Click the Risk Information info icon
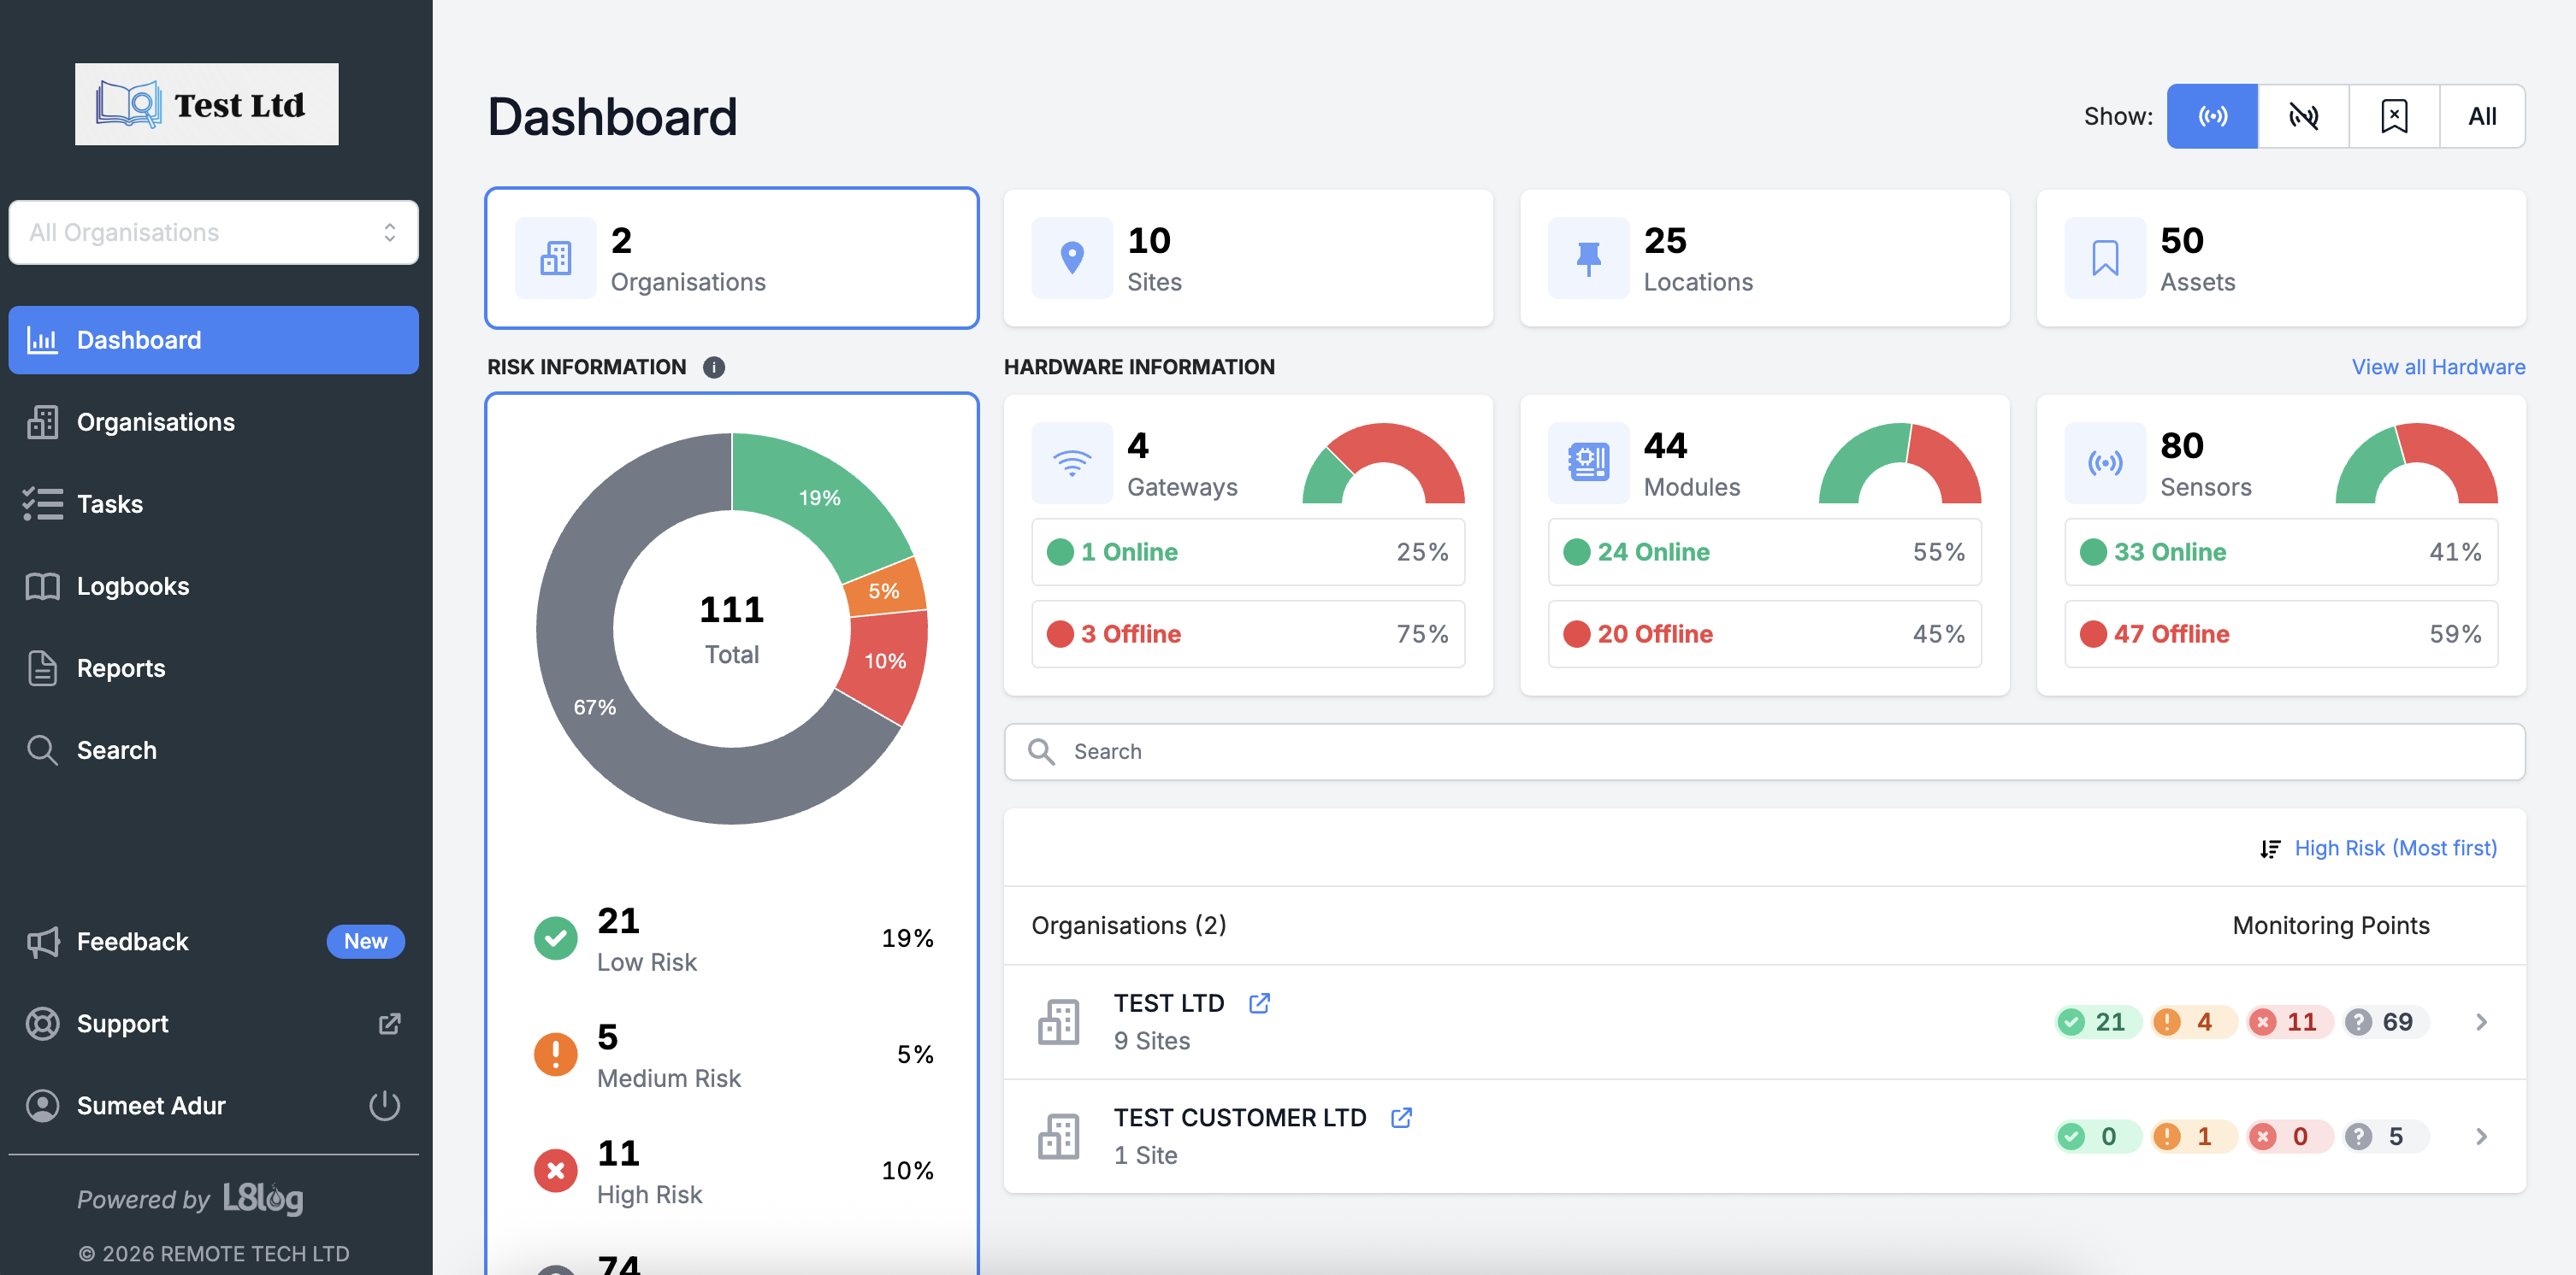 click(713, 367)
